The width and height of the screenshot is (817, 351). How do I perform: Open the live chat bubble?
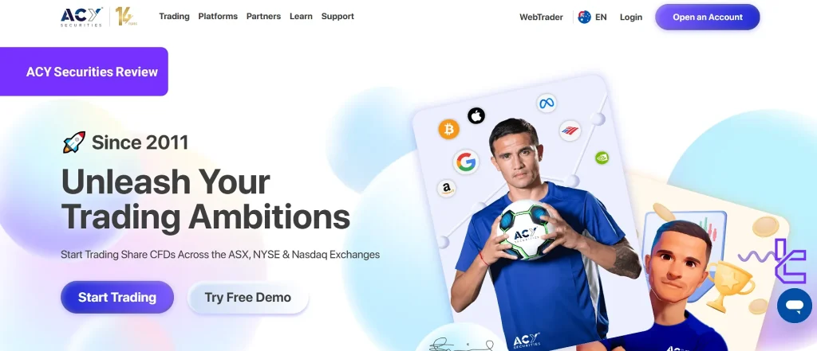click(x=794, y=306)
